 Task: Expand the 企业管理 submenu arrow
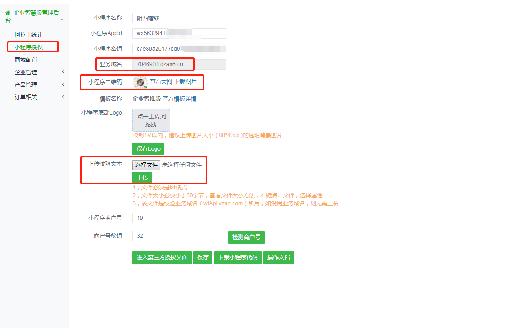(63, 72)
